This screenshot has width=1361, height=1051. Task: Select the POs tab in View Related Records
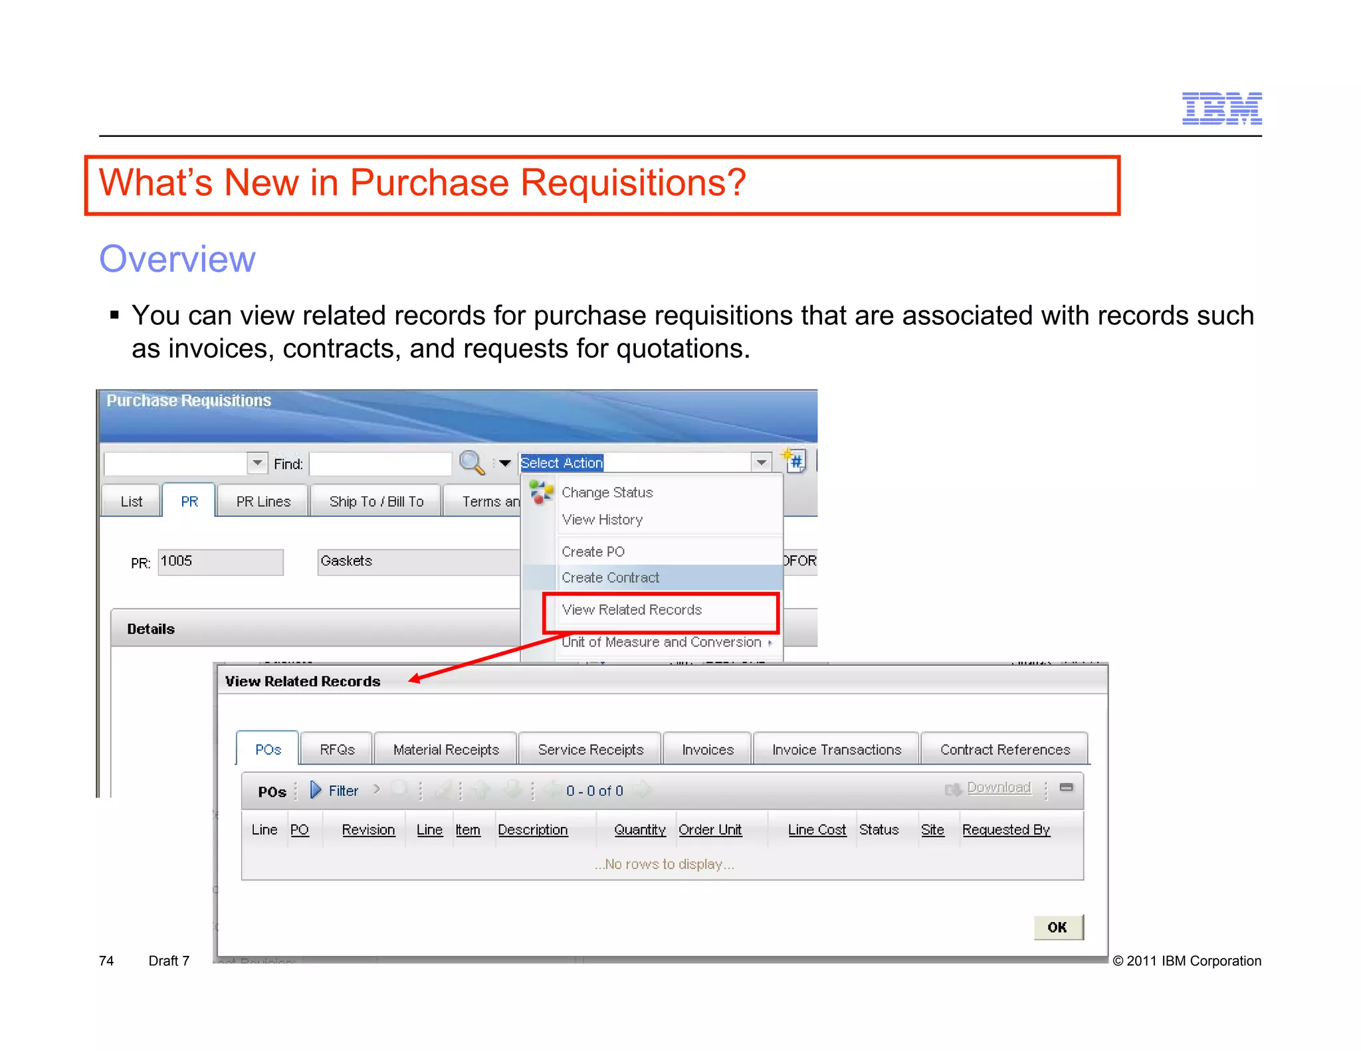tap(268, 749)
